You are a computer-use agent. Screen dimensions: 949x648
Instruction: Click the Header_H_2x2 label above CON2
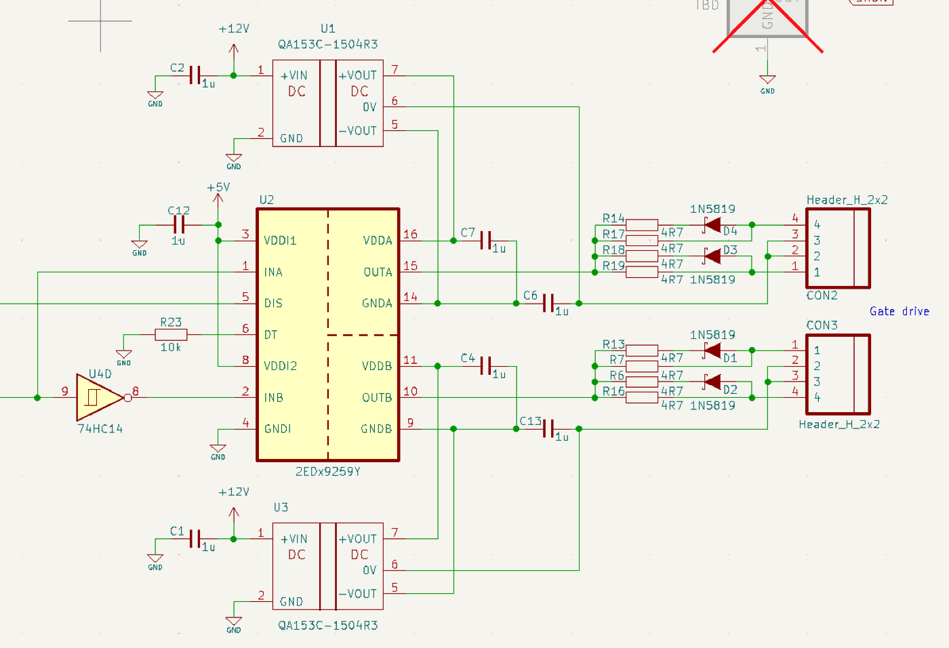847,200
